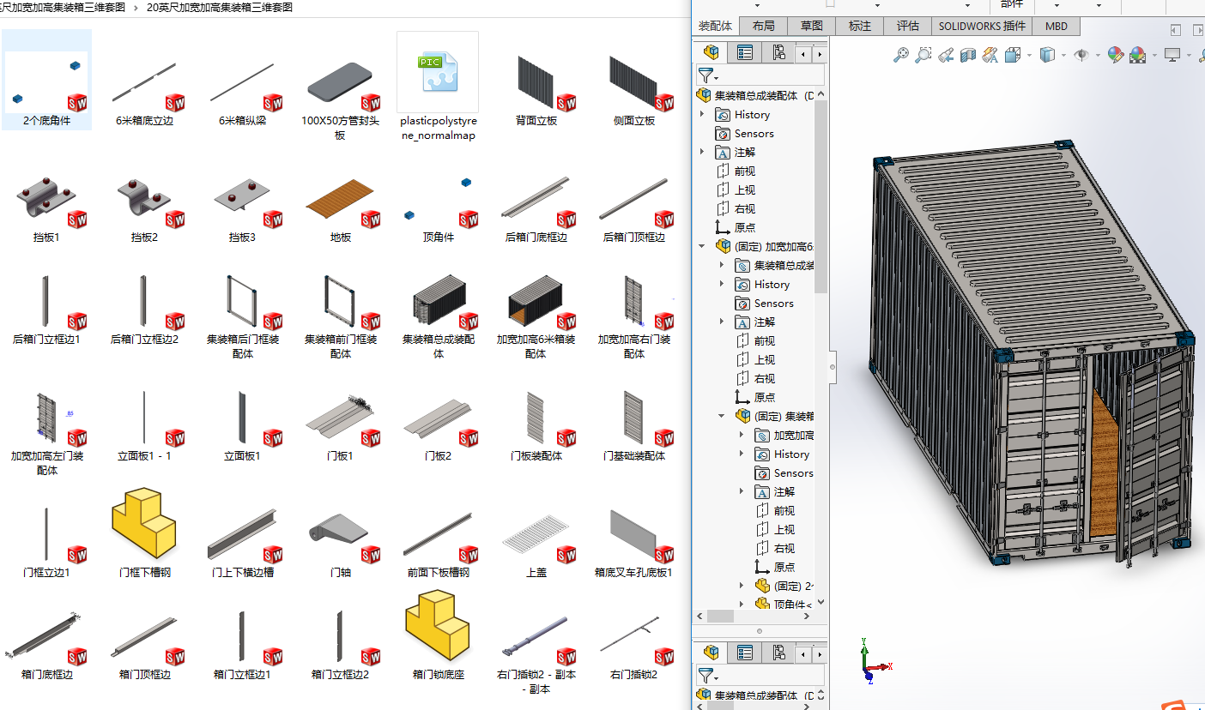The image size is (1205, 710).
Task: Select the plasticpolystyrene_normalmap image file
Action: [438, 87]
